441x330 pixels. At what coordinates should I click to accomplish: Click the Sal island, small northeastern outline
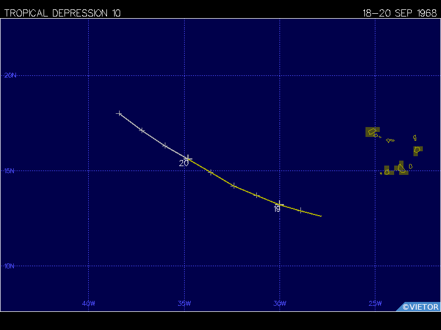click(x=415, y=138)
